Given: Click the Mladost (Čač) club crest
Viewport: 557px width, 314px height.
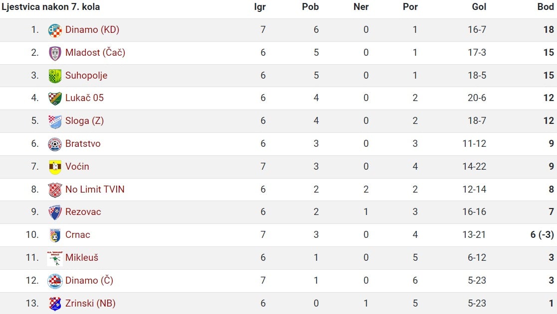Looking at the screenshot, I should [55, 53].
